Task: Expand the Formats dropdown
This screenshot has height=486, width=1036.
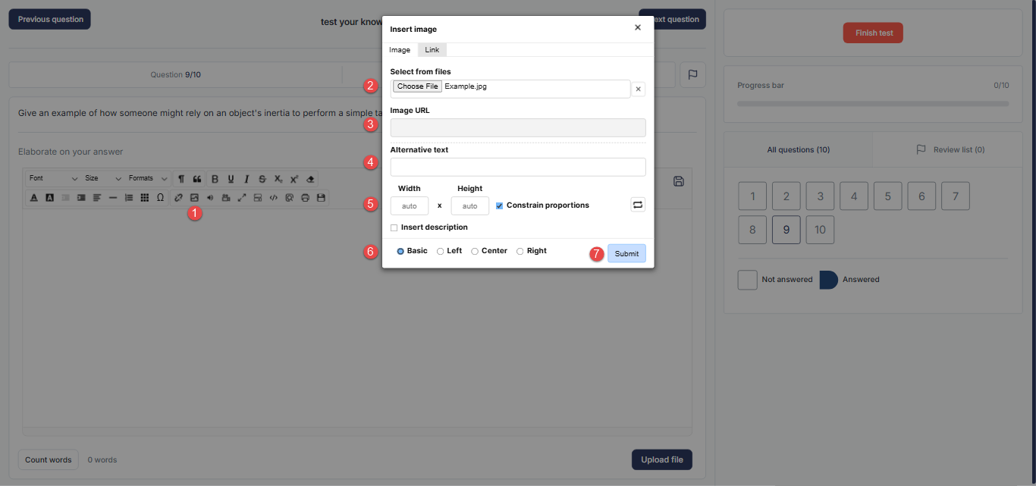Action: click(x=148, y=179)
